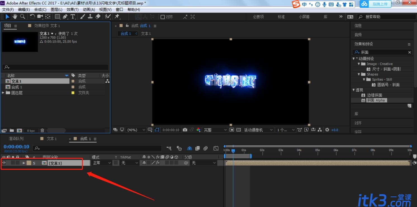Select the Rotation tool
Viewport: 417px width, 207px height.
pyautogui.click(x=32, y=17)
